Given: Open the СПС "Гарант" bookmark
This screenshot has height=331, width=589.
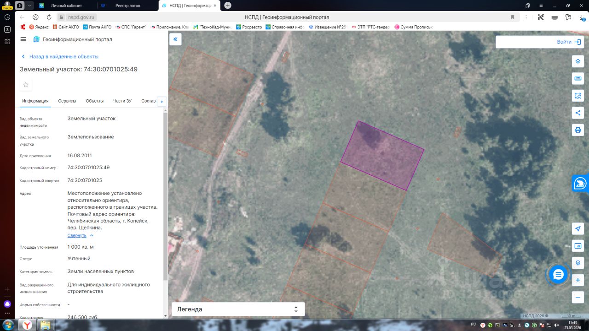Looking at the screenshot, I should click(130, 27).
